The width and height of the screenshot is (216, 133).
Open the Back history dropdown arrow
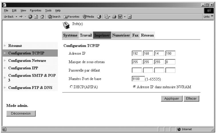(16, 17)
